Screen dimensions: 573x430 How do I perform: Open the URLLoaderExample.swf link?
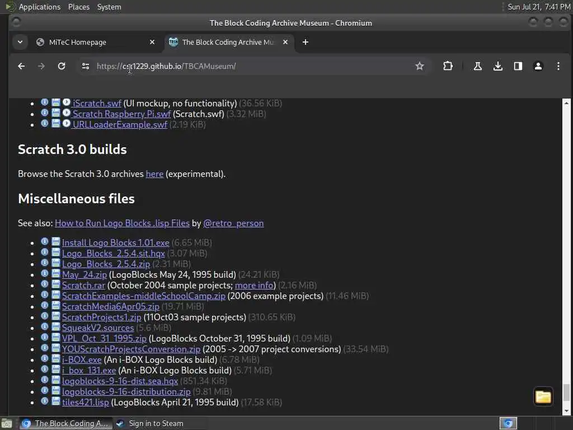120,125
